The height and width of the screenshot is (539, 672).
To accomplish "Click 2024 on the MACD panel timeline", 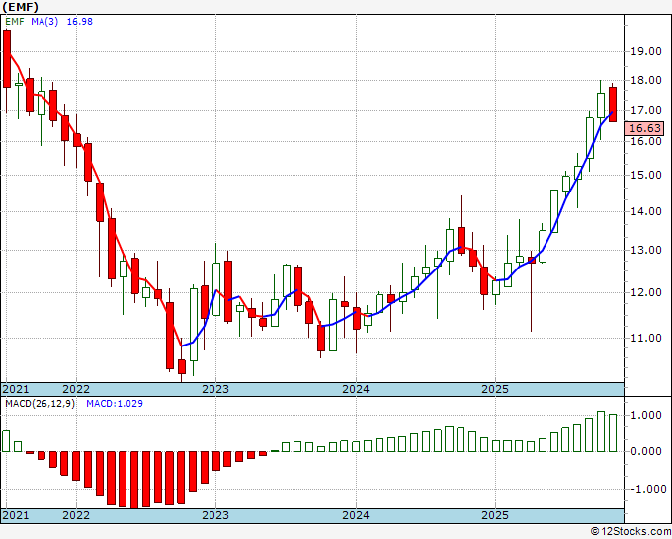I will pyautogui.click(x=356, y=515).
